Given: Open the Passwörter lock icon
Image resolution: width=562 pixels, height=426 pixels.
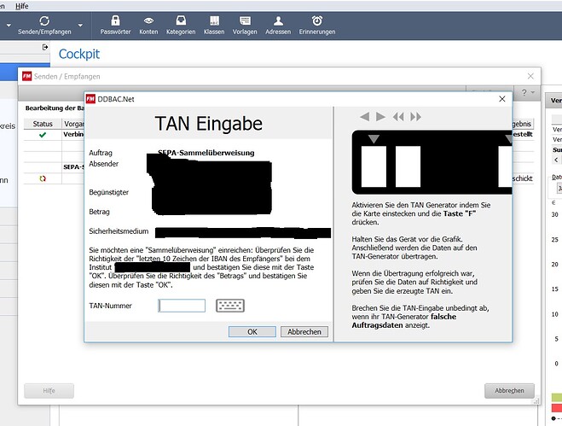Looking at the screenshot, I should [x=115, y=20].
